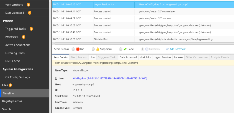Click the Logon Type value Network
The image size is (234, 113).
point(77,108)
